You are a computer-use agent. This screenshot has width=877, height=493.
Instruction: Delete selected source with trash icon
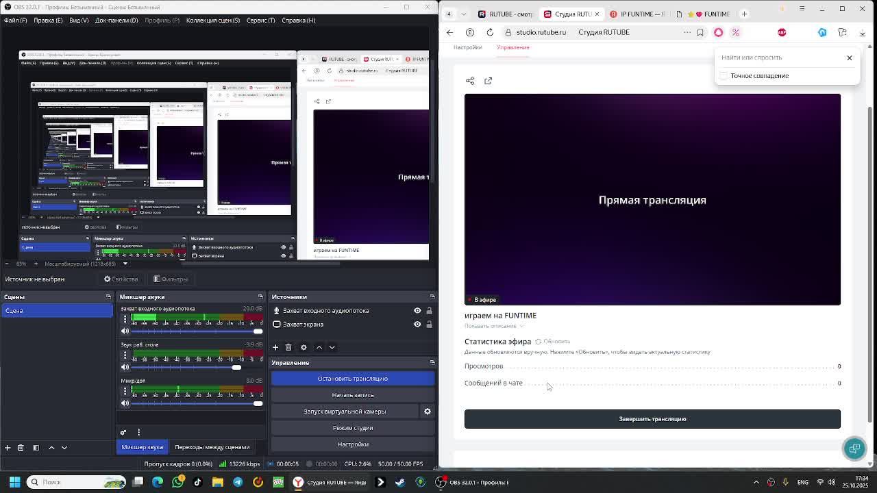point(288,347)
